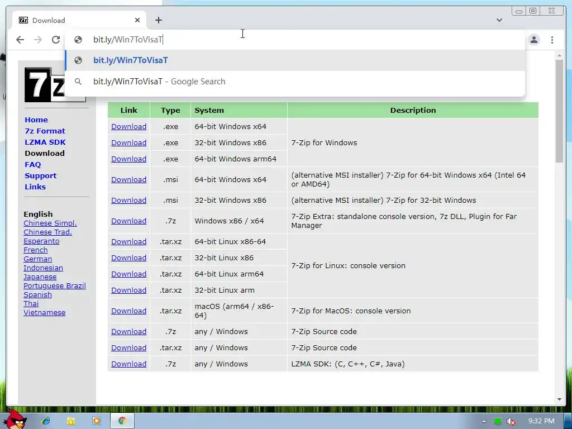Switch language to Indonesian
This screenshot has width=572, height=429.
[x=43, y=268]
